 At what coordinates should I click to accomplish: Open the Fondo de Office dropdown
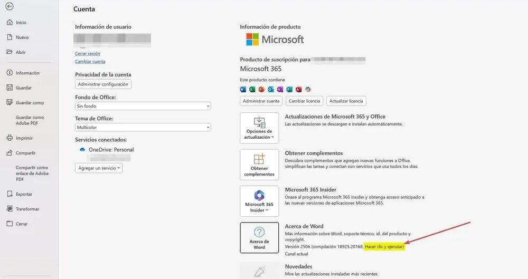coord(143,106)
